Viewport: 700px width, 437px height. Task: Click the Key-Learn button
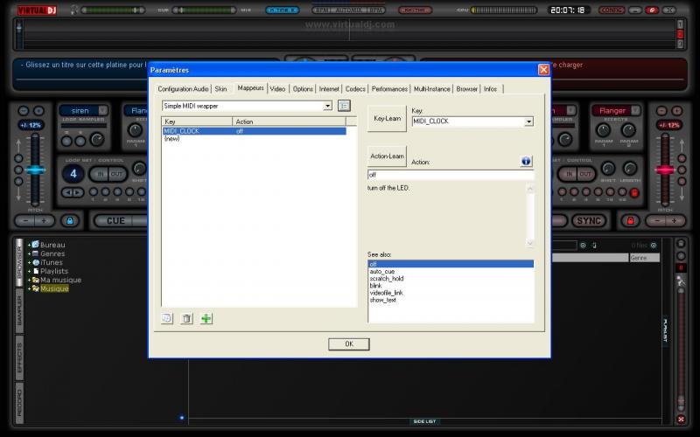[x=387, y=118]
